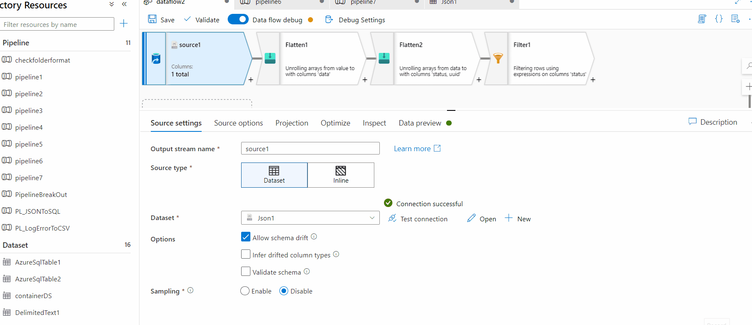Open the properties icon at top right
Screen dimensions: 752x325
click(x=735, y=19)
